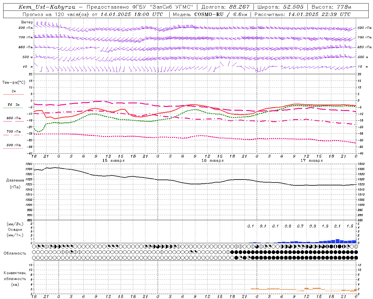
Task: Click the model label COSMO-RU / 6.6км
Action: (221, 14)
